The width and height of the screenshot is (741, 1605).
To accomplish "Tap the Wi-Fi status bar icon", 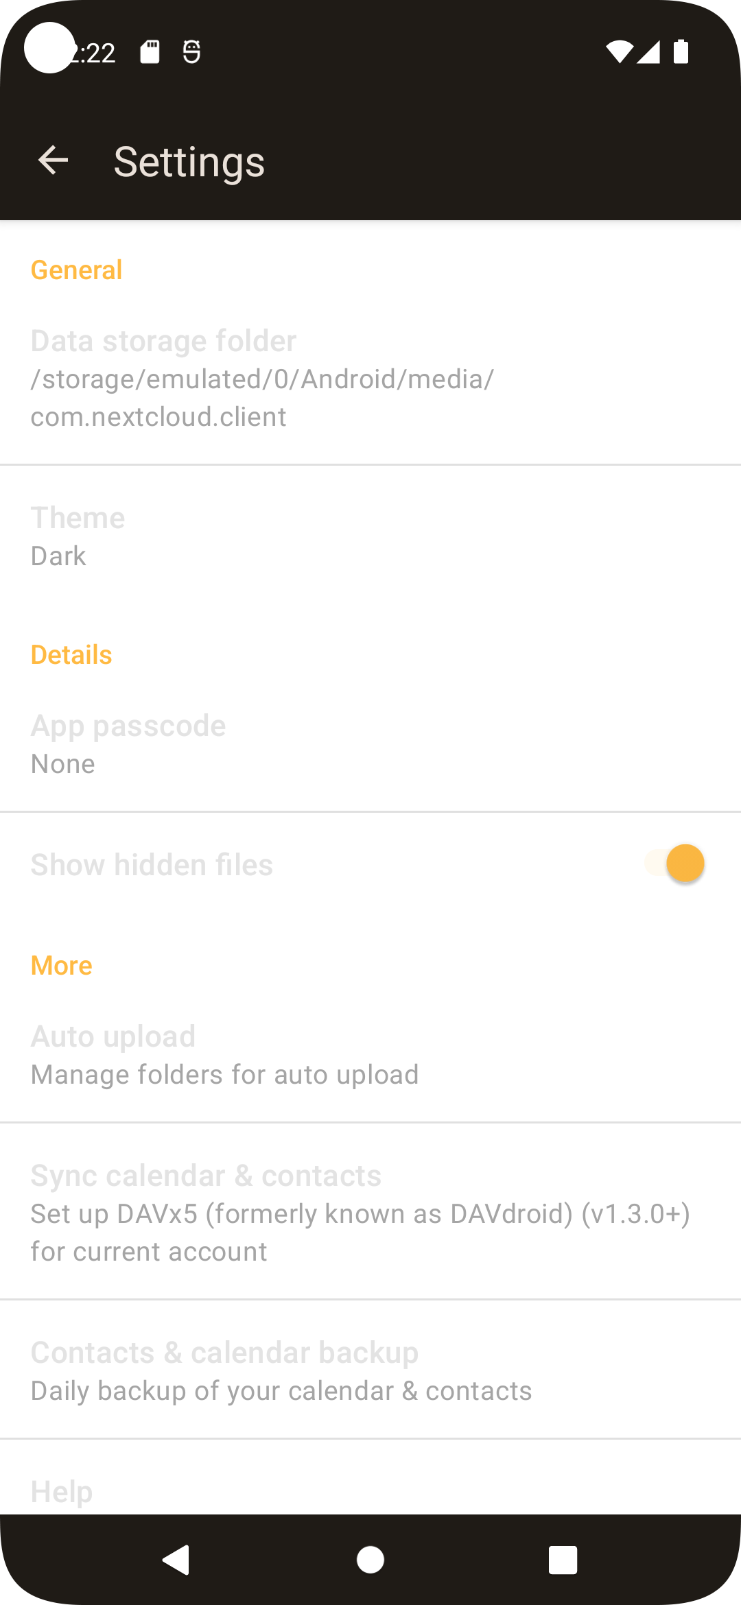I will click(x=618, y=49).
